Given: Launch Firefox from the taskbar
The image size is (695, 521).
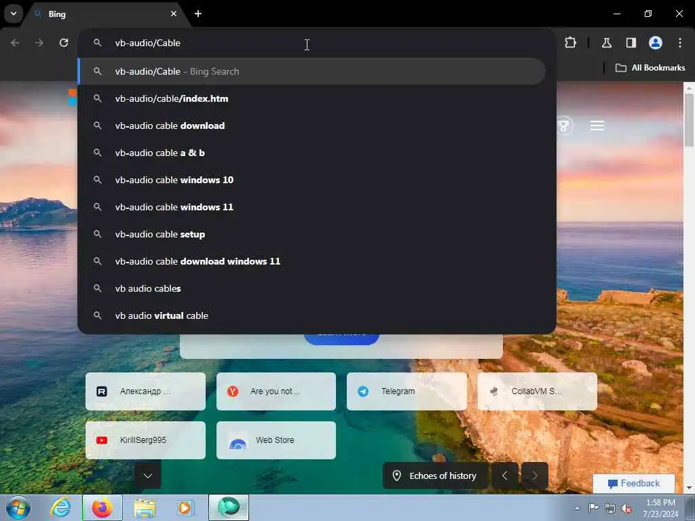Looking at the screenshot, I should point(102,507).
